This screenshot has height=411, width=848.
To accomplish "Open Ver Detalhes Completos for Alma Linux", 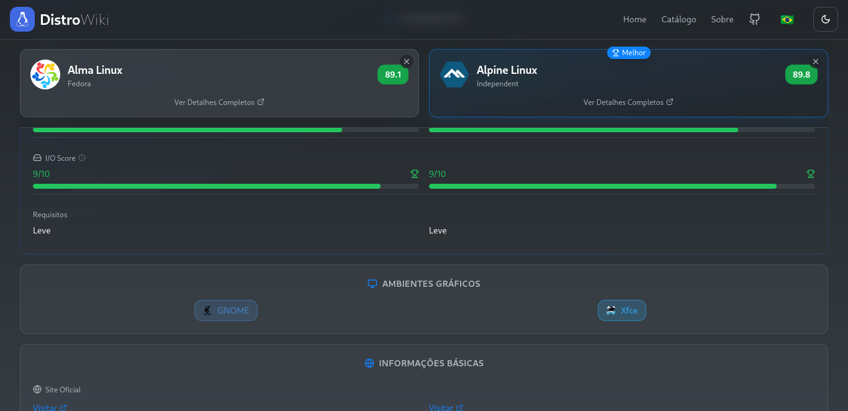I will (x=219, y=102).
